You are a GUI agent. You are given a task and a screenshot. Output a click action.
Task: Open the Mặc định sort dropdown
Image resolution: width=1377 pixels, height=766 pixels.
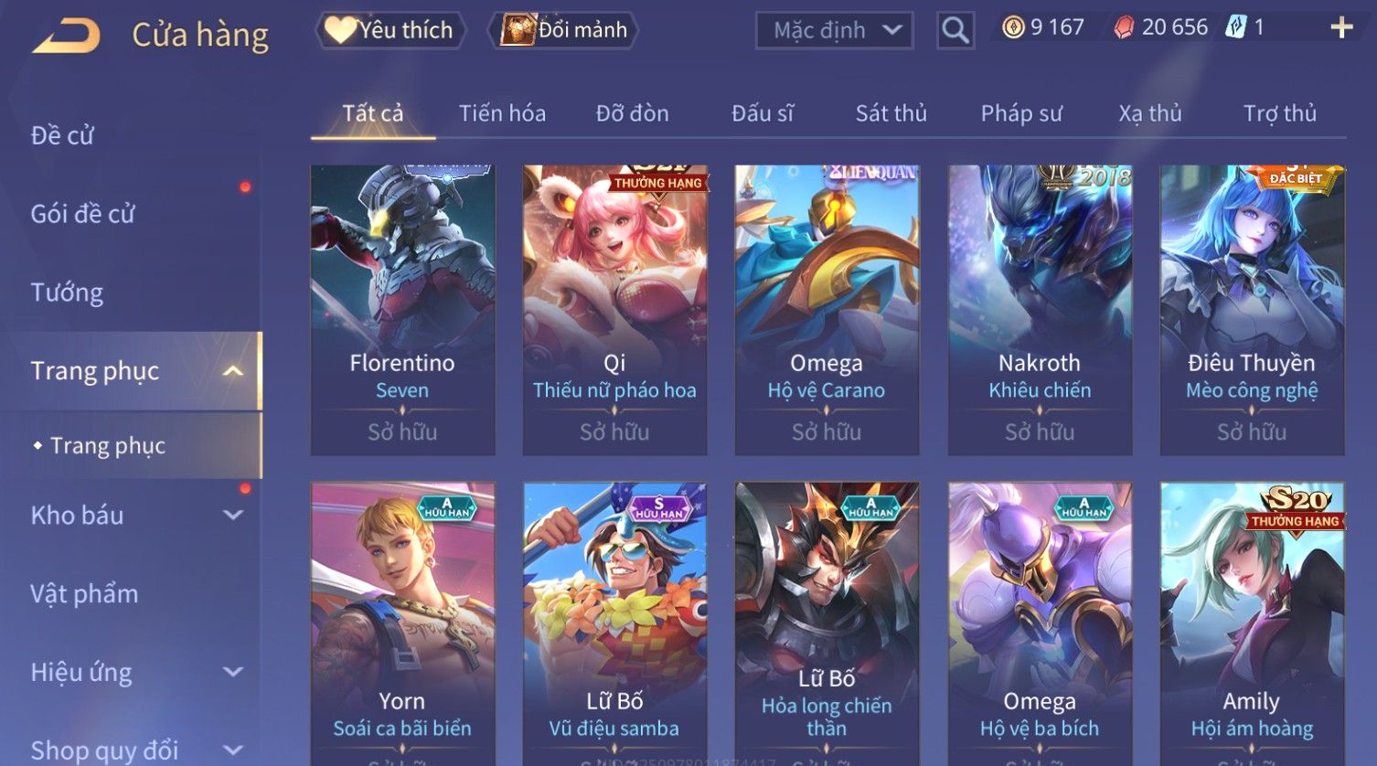[834, 31]
